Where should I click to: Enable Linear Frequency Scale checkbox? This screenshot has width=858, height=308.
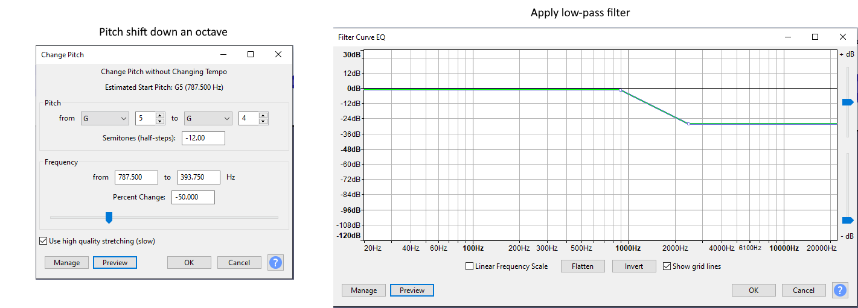tap(470, 266)
